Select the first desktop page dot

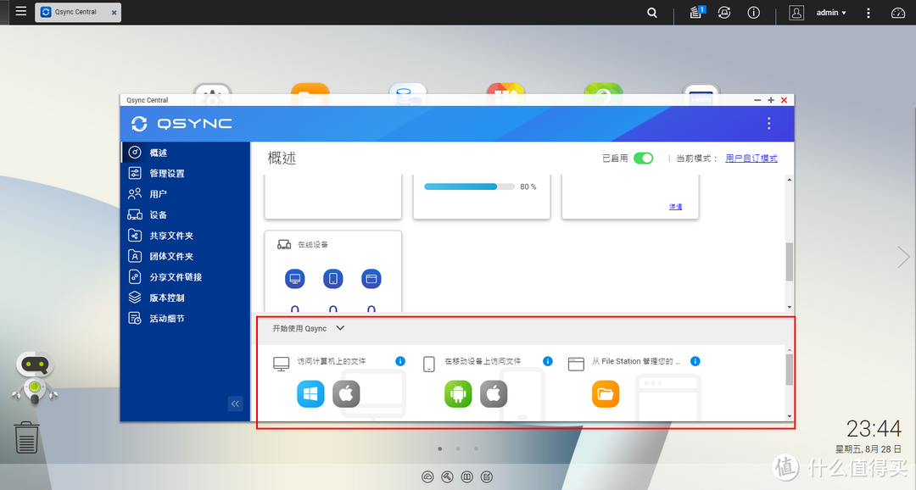pos(440,449)
